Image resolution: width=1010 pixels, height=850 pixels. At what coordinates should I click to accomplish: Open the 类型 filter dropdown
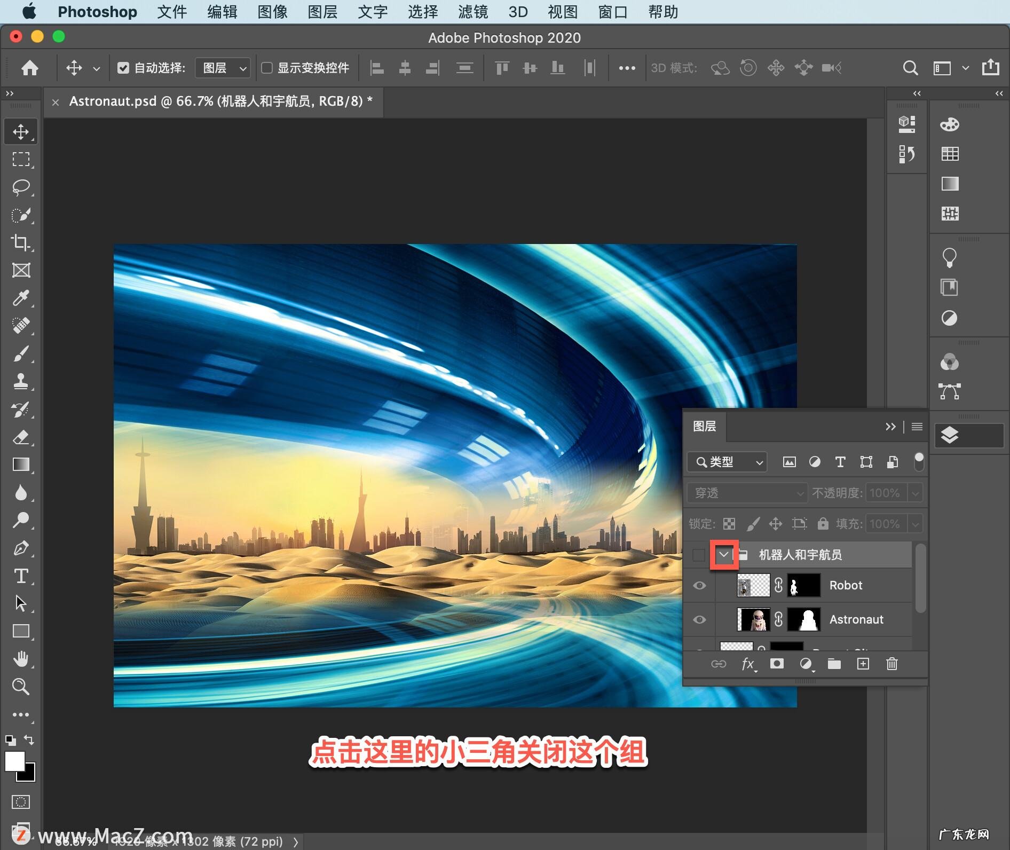coord(727,462)
